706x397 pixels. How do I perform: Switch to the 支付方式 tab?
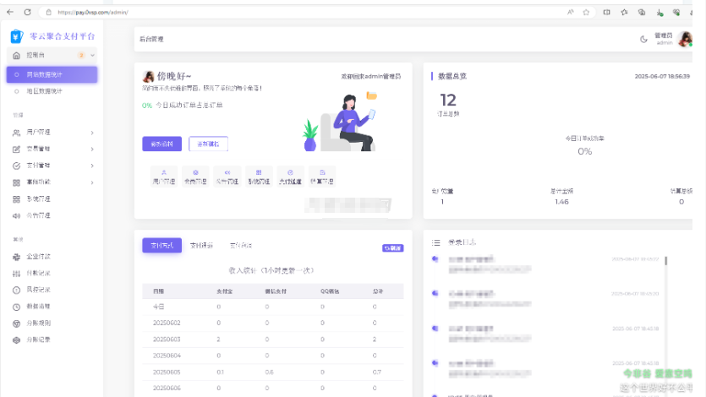click(x=162, y=245)
